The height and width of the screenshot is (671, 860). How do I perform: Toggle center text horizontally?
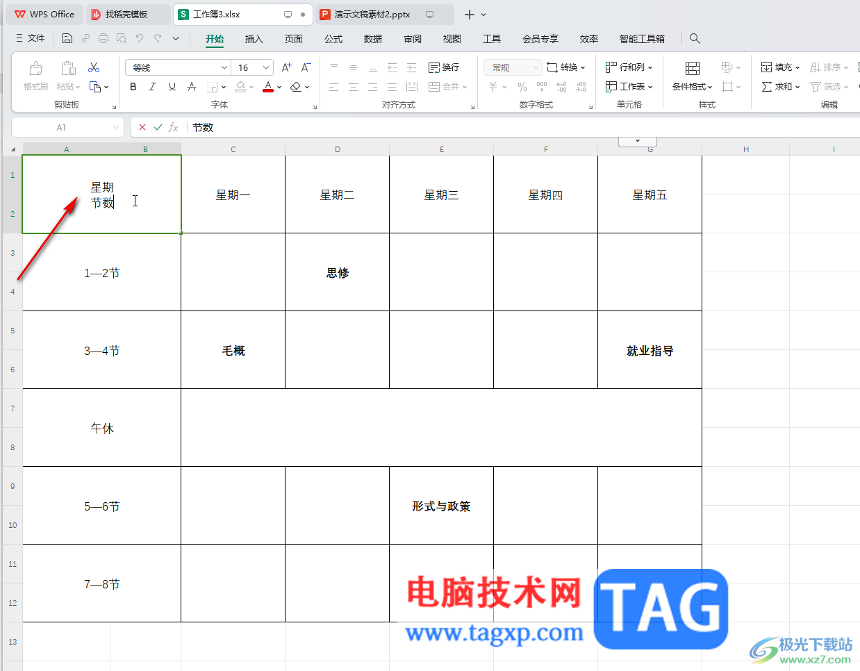[354, 87]
